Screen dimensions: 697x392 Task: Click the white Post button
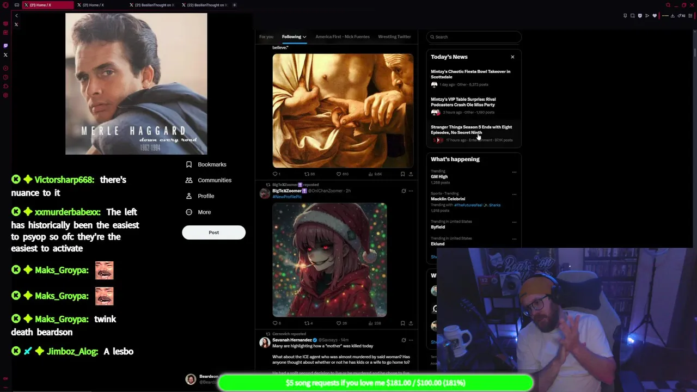point(213,232)
